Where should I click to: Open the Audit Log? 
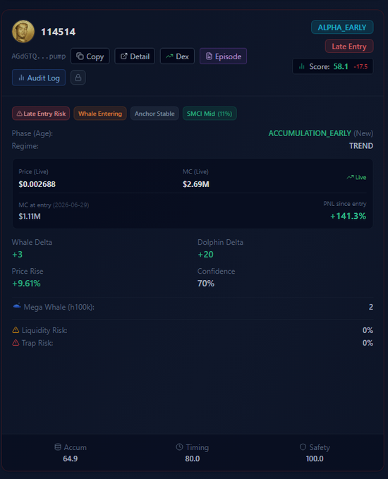coord(39,78)
